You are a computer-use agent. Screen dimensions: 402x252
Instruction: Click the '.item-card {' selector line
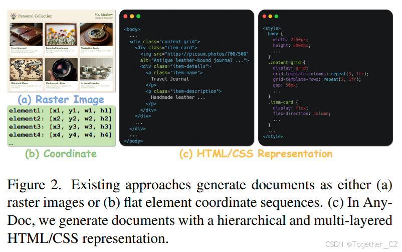click(x=283, y=102)
